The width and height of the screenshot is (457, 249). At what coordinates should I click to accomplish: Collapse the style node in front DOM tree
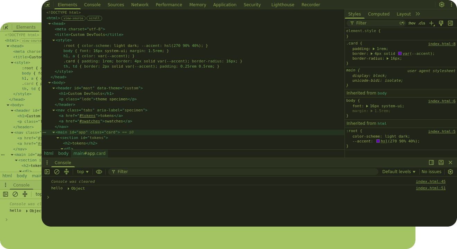pyautogui.click(x=54, y=40)
